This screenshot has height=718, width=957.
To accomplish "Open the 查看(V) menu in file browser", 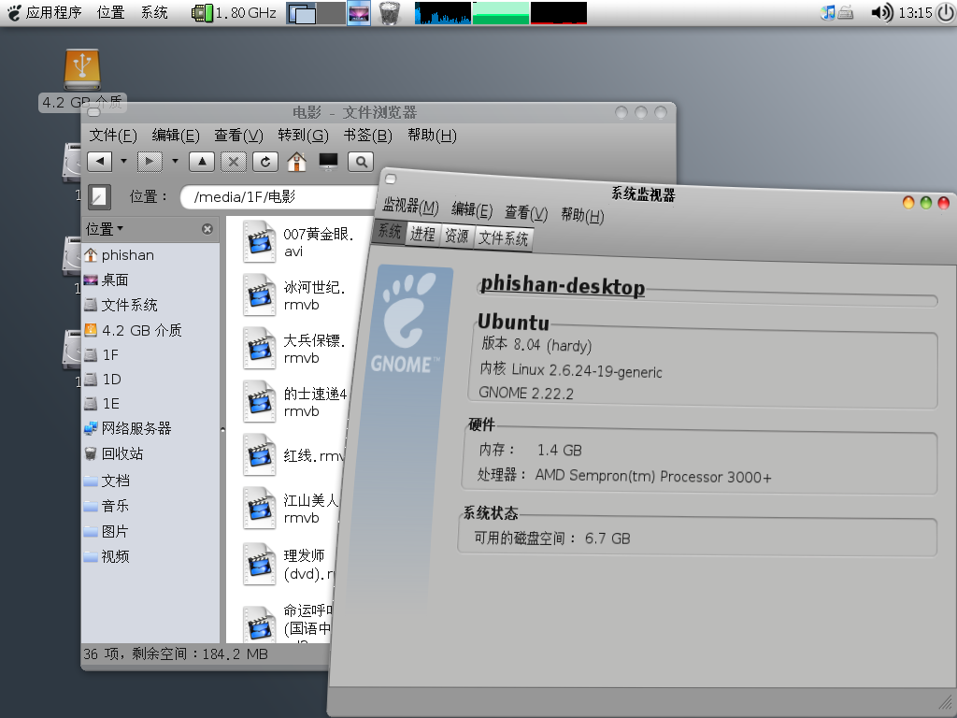I will click(x=238, y=135).
